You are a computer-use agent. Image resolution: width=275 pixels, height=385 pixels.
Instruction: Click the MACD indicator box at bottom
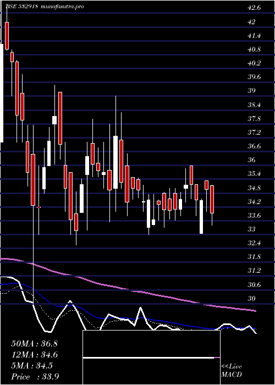click(x=151, y=358)
